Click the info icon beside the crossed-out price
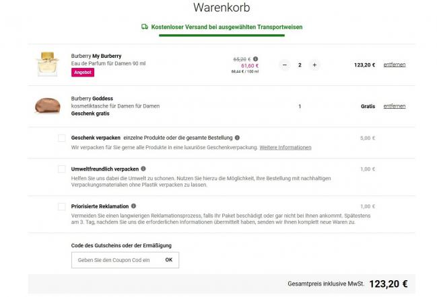 pyautogui.click(x=255, y=58)
